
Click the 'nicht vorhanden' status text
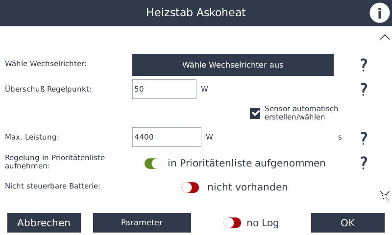[x=247, y=187]
